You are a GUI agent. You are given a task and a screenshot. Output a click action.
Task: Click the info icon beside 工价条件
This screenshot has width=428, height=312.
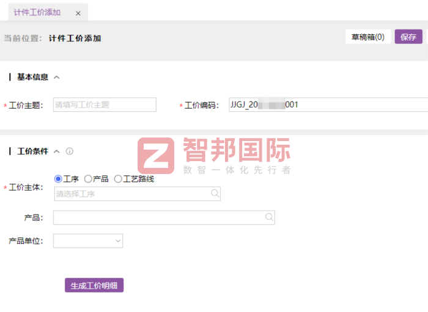tap(70, 151)
